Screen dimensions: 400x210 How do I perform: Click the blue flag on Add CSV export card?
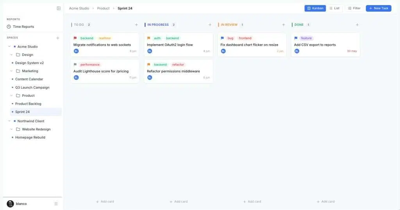coord(296,38)
